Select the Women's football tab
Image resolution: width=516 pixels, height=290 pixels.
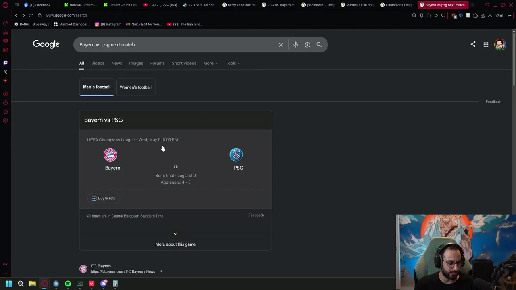pos(135,87)
